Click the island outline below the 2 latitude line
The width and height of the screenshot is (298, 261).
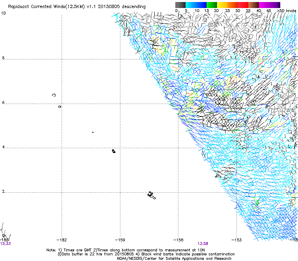pos(151,196)
